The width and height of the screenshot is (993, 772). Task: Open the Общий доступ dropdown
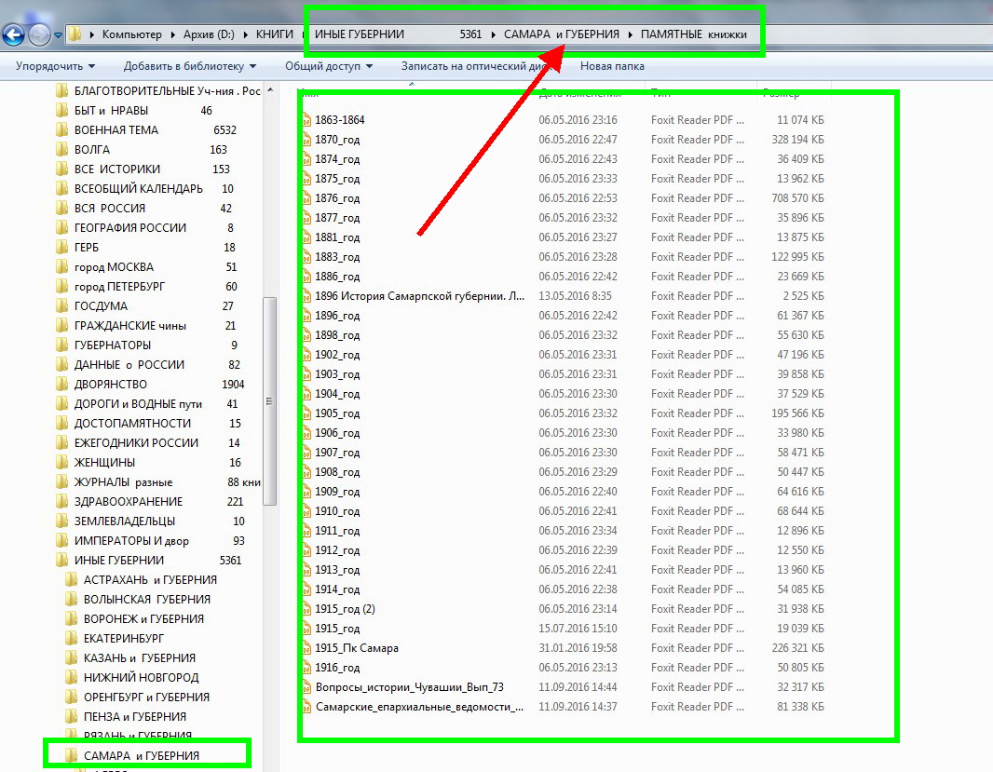coord(328,66)
